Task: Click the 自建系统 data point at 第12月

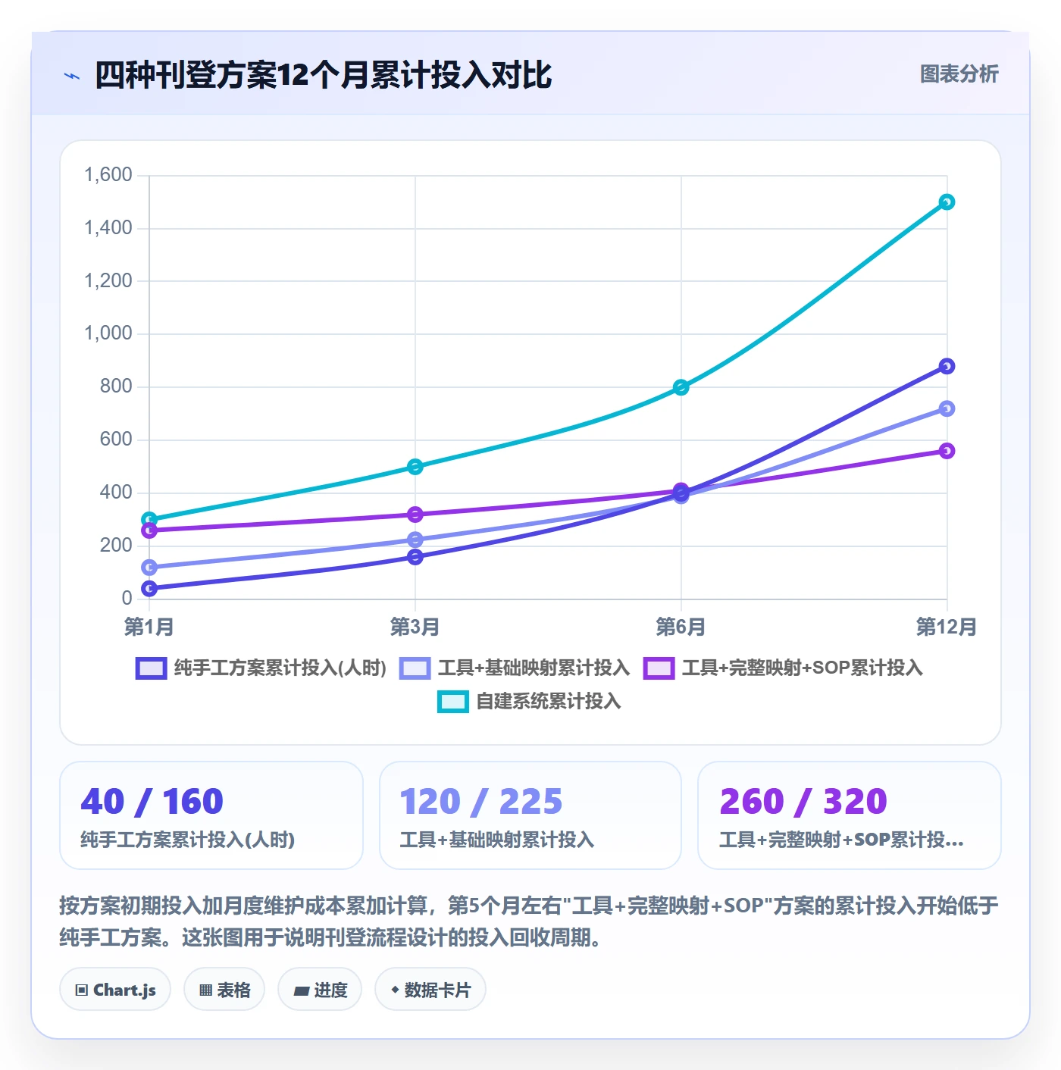Action: click(947, 202)
